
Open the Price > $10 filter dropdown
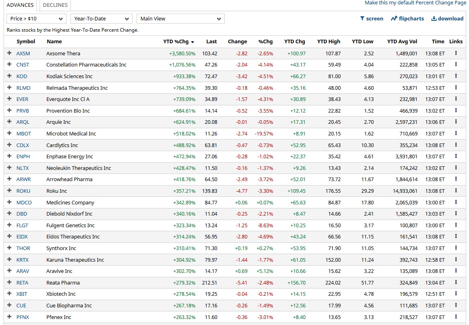point(36,18)
